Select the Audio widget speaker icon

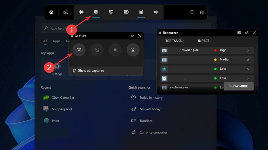point(81,12)
